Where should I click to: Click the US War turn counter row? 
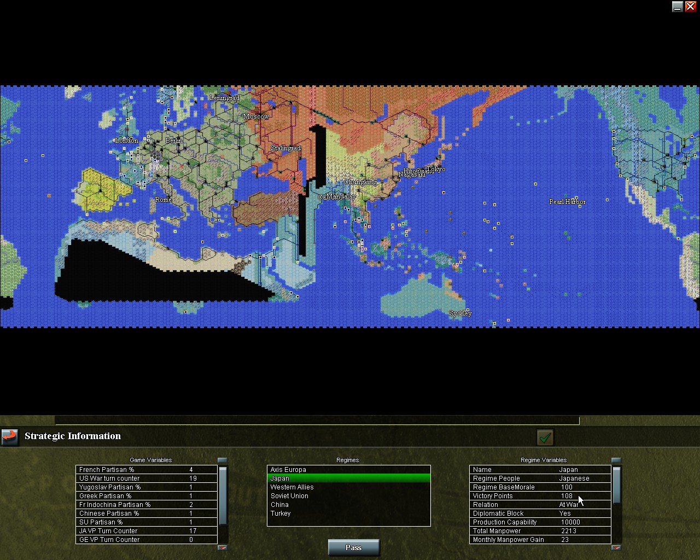point(147,479)
